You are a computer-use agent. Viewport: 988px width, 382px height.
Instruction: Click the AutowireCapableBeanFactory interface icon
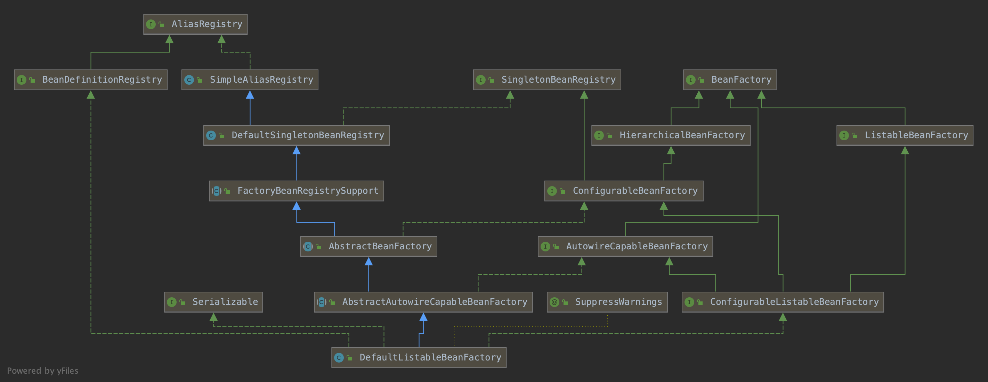coord(545,247)
